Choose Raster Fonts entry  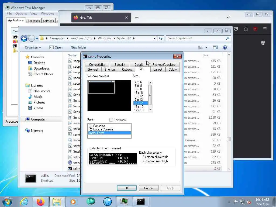109,133
